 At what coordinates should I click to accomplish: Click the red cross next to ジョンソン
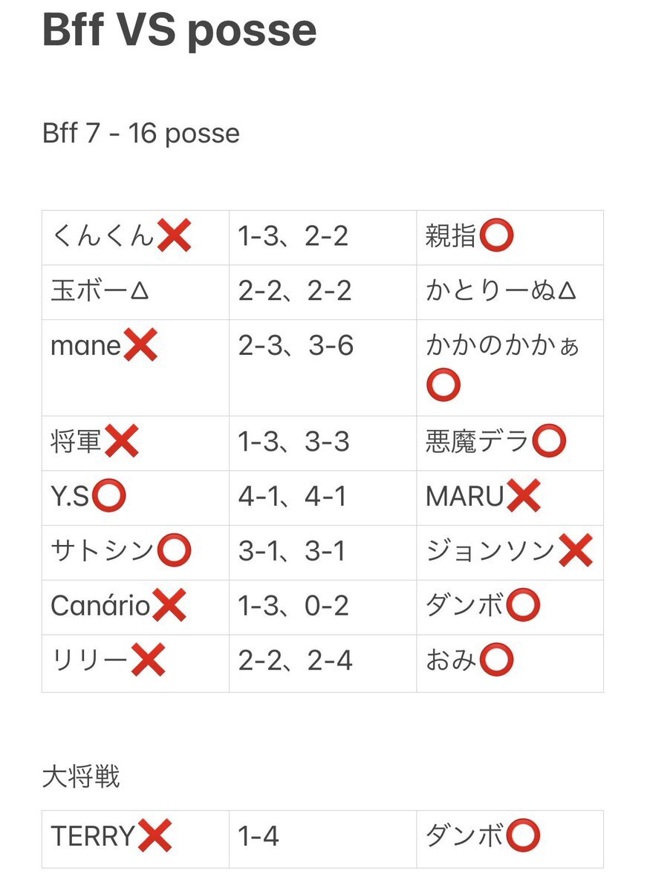(x=575, y=552)
